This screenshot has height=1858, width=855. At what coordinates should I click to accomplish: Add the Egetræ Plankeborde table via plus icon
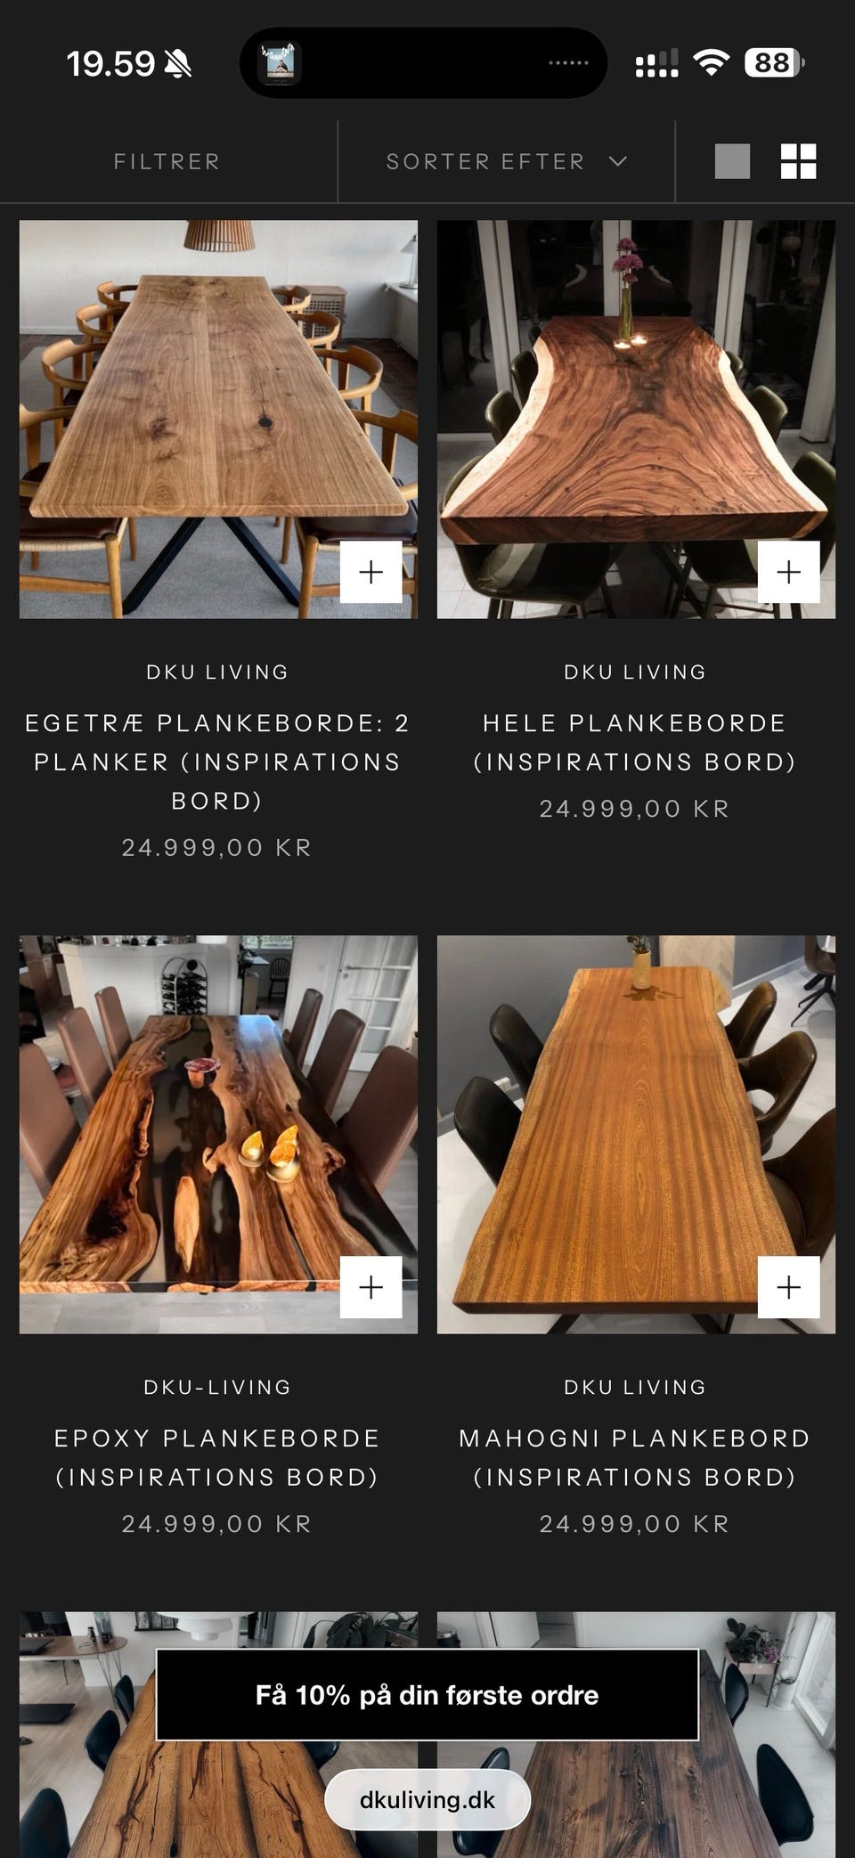pos(371,572)
